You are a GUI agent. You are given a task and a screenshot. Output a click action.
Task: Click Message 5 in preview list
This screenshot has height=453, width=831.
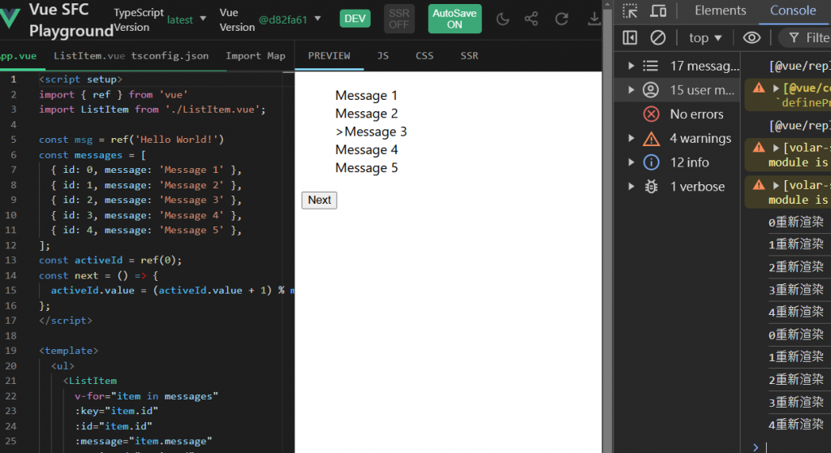tap(366, 167)
